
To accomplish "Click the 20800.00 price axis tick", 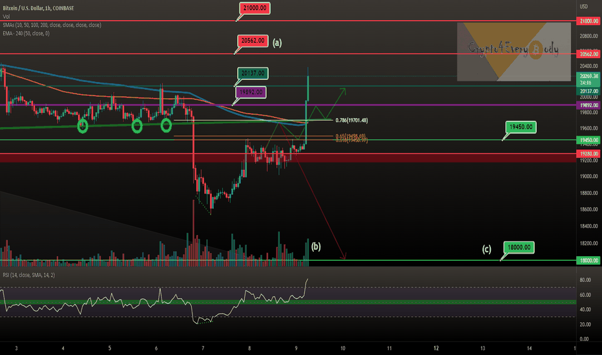I will [x=588, y=36].
